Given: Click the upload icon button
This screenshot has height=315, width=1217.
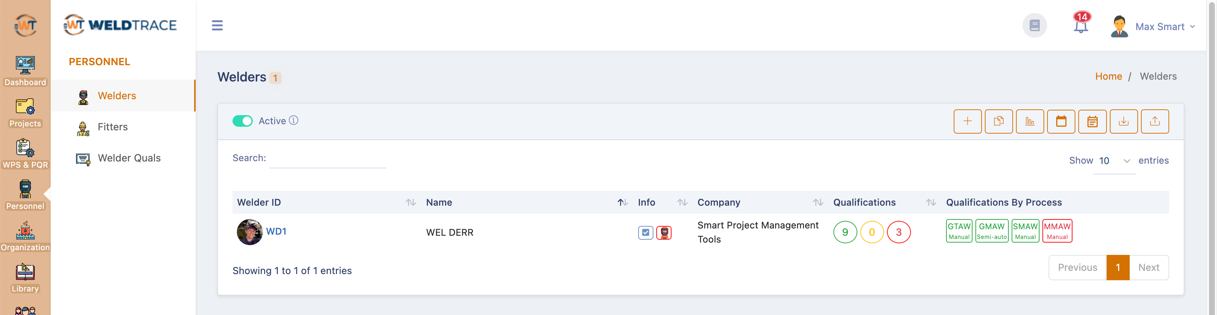Looking at the screenshot, I should 1154,121.
